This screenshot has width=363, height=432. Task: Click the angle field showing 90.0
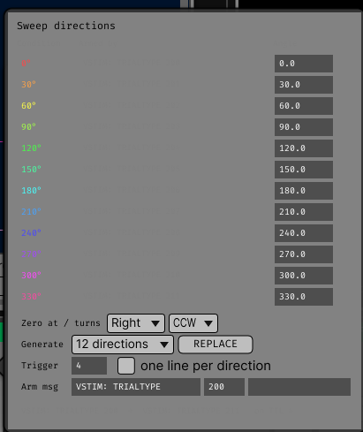[x=304, y=127]
